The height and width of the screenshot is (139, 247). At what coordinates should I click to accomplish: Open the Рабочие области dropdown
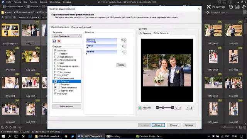point(25,7)
